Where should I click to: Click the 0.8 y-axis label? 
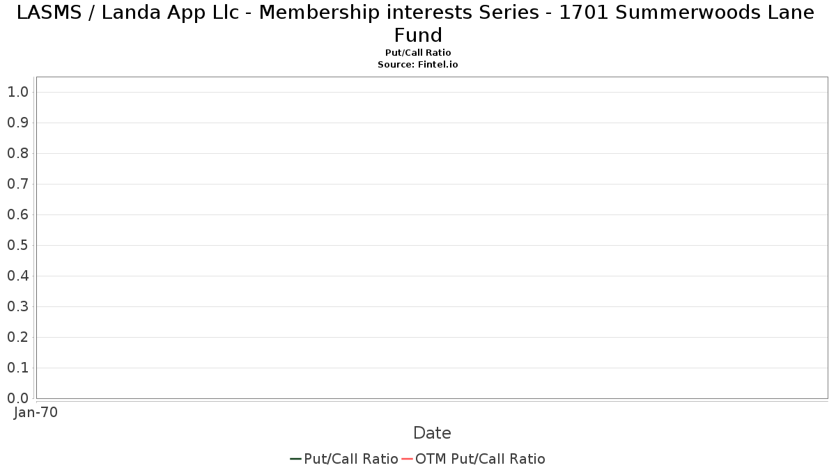17,153
